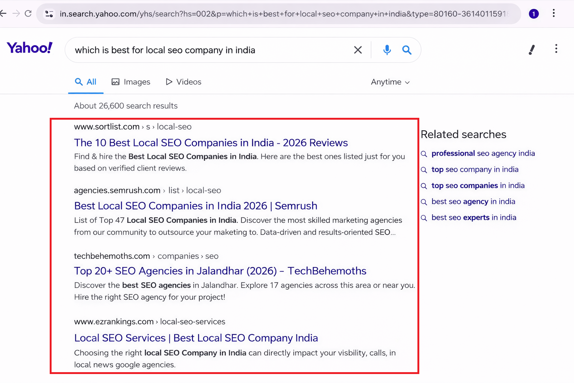Open the Semrush Best Local SEO Companies link
574x383 pixels.
(195, 206)
